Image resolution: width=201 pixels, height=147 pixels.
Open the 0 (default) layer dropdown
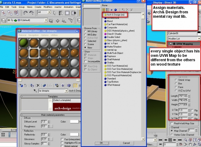tap(46, 20)
